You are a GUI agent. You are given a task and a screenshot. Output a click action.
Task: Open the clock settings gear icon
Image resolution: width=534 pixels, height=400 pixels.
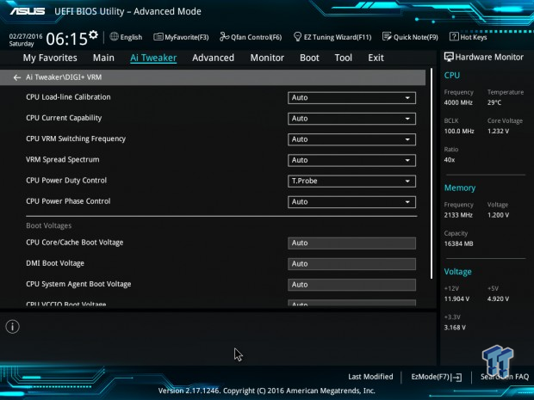93,34
